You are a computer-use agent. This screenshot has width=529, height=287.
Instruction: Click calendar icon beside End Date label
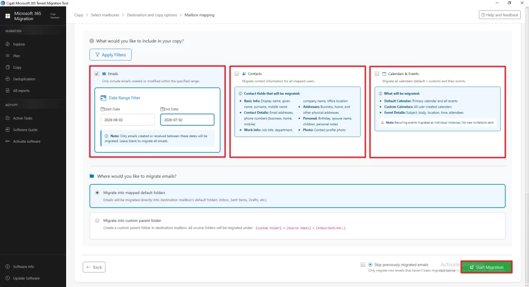162,110
